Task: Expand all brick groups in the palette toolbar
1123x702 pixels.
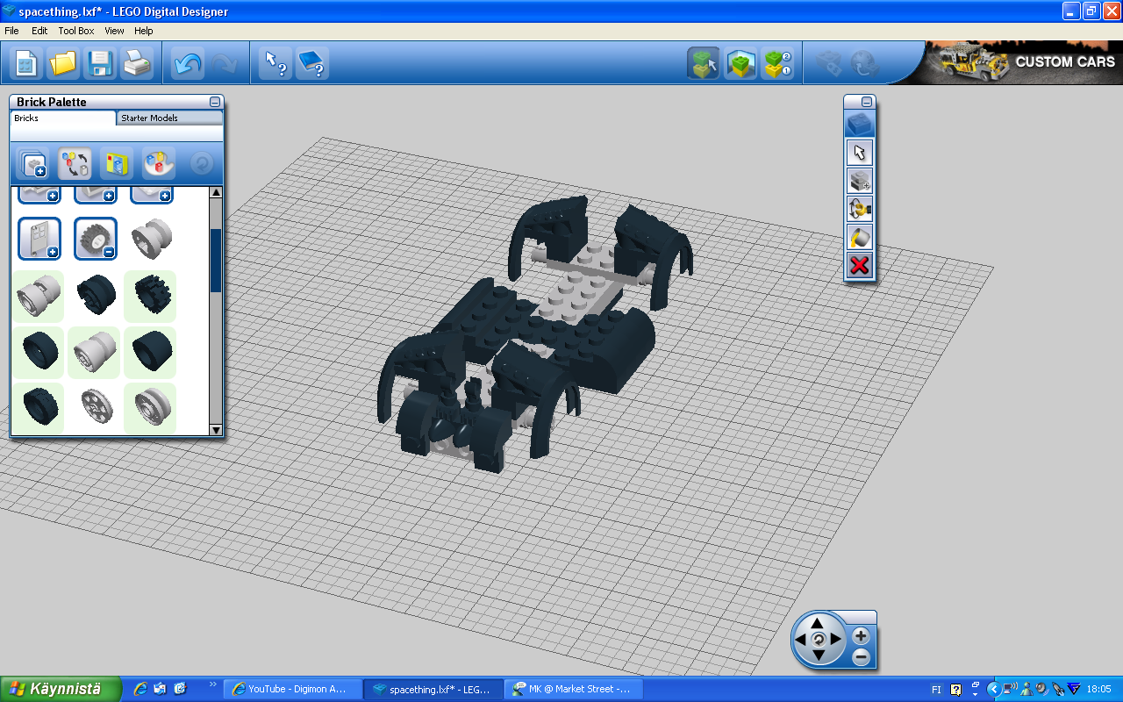Action: (32, 163)
